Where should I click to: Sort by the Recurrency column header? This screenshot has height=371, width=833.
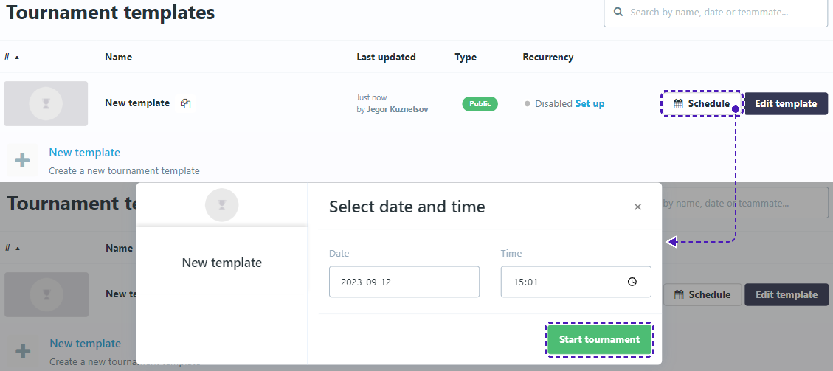pyautogui.click(x=548, y=57)
